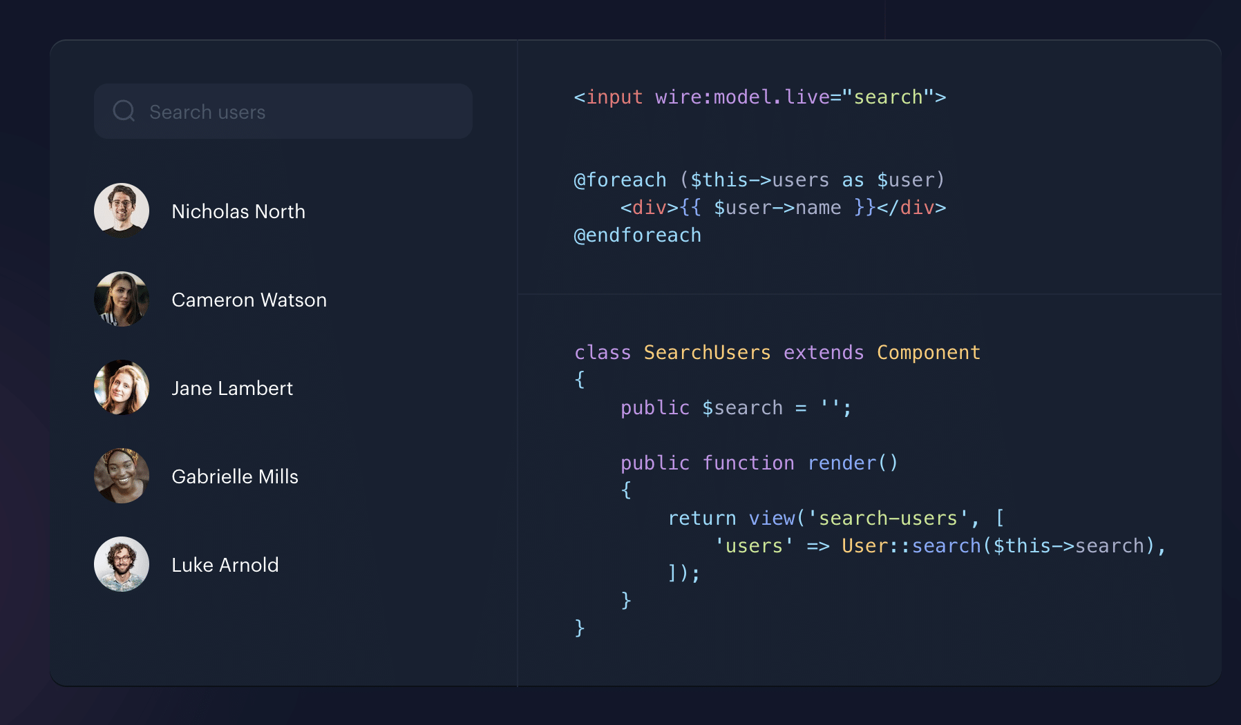Click Gabrielle Mills' avatar image
The height and width of the screenshot is (725, 1241).
tap(122, 476)
